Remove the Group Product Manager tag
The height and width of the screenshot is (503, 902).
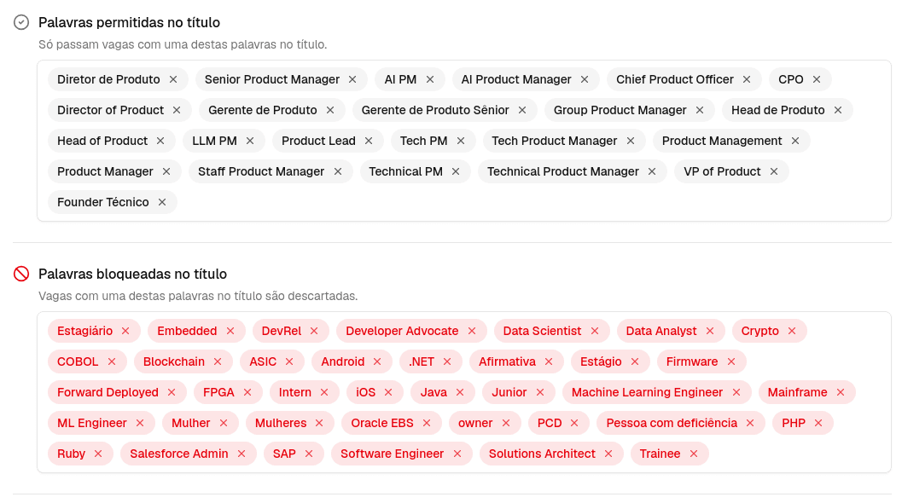[700, 110]
